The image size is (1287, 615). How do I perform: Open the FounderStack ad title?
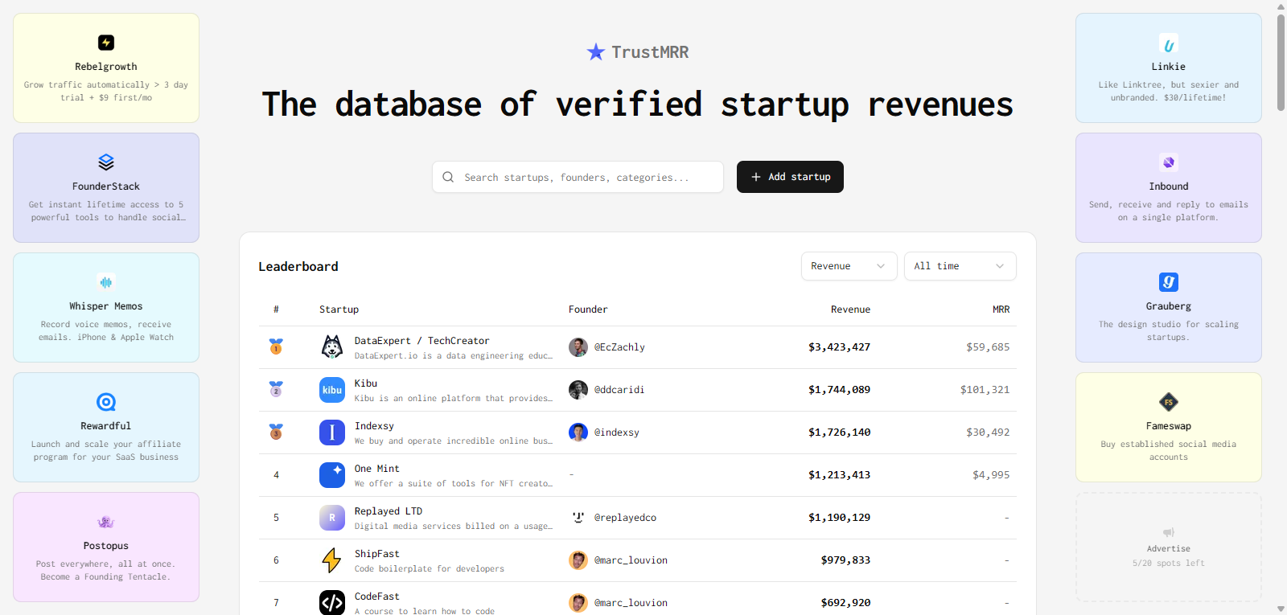tap(106, 187)
